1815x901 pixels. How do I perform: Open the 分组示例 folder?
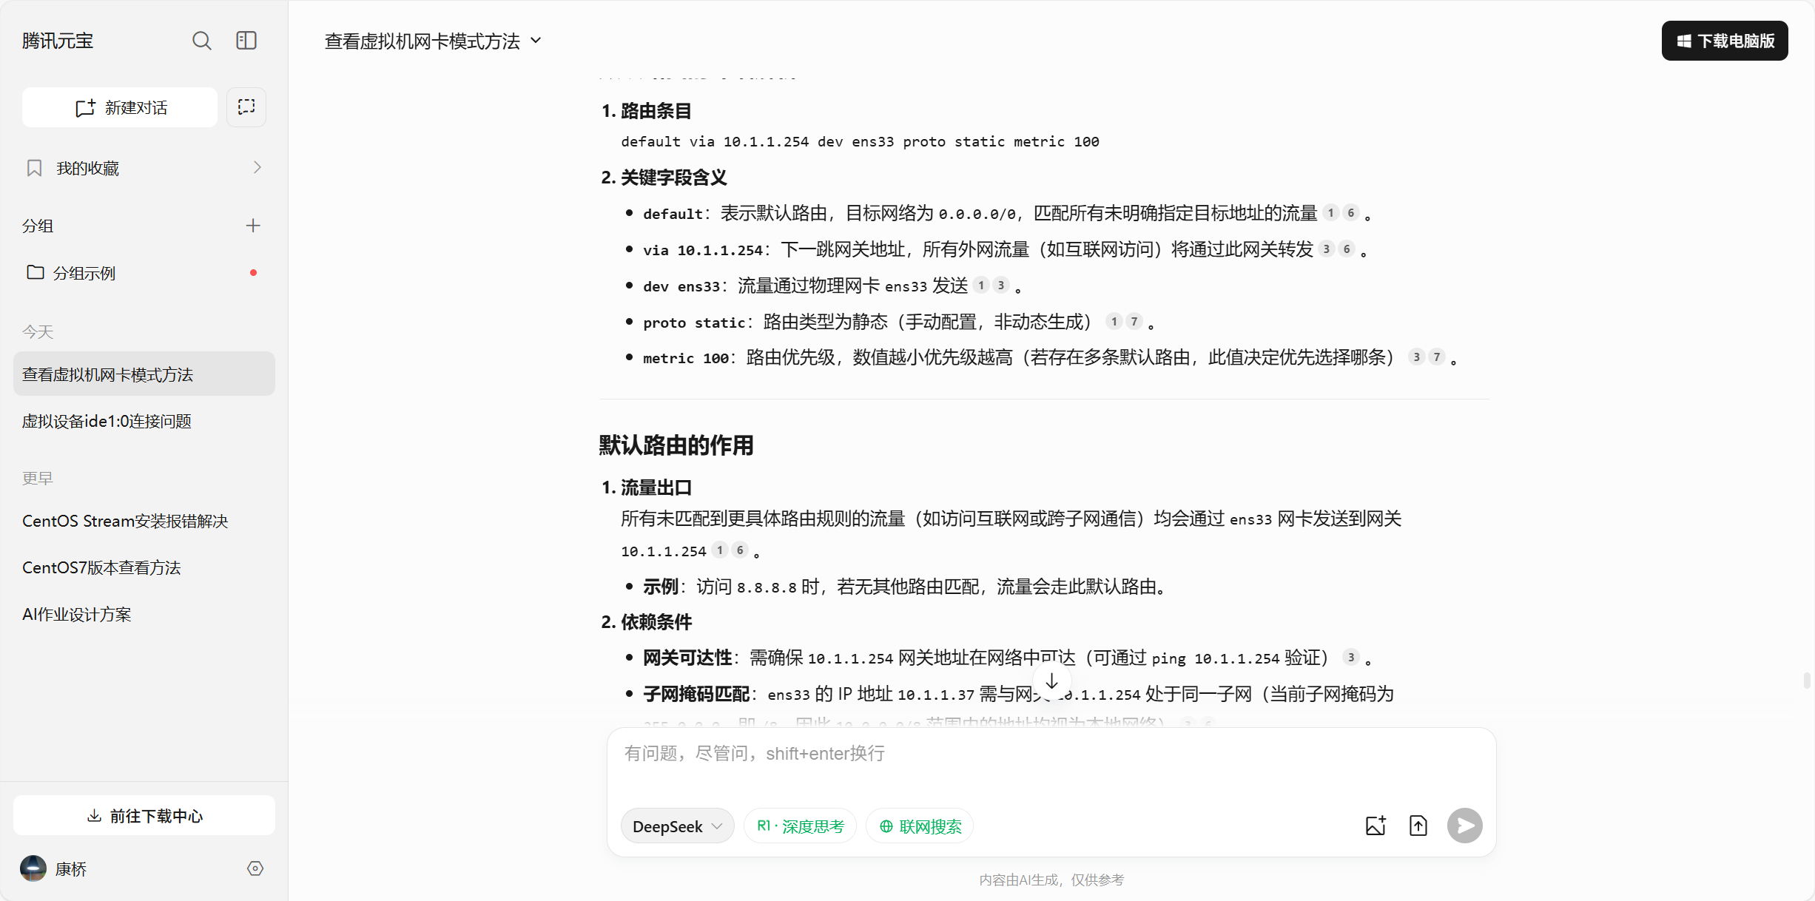click(x=84, y=273)
